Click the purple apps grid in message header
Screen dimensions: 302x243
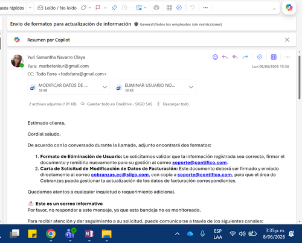[x=274, y=57]
